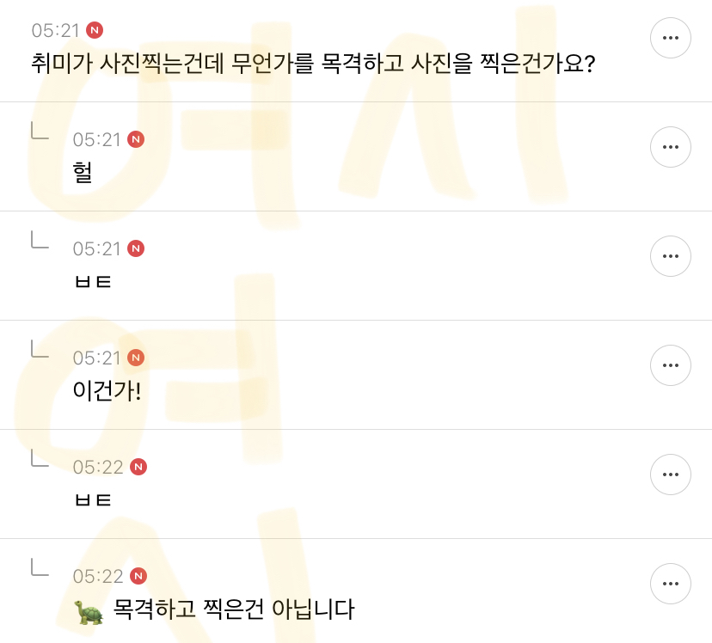Select the "이건가!" reply text
712x643 pixels.
(x=107, y=390)
